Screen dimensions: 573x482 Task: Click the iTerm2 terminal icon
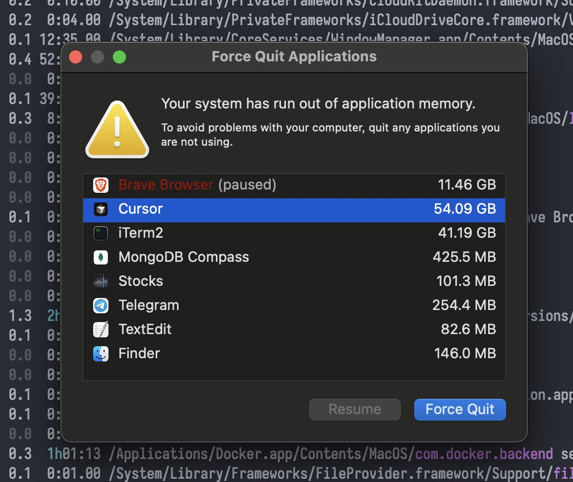[100, 233]
